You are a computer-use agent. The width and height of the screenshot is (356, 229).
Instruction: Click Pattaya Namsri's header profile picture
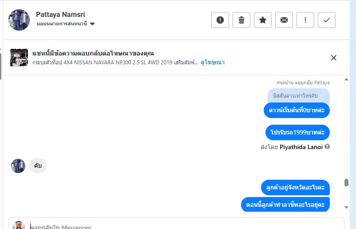[19, 20]
